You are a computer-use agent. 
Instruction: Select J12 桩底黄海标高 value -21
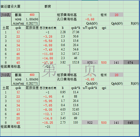pos(48,127)
